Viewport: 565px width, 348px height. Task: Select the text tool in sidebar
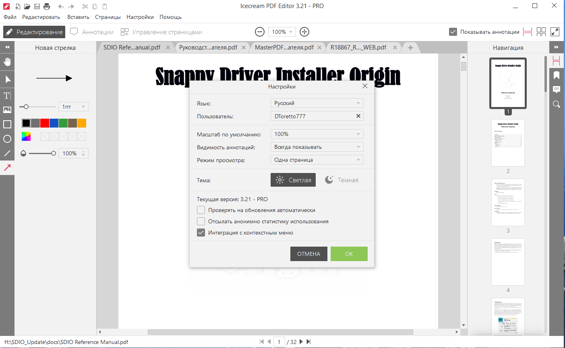[7, 95]
